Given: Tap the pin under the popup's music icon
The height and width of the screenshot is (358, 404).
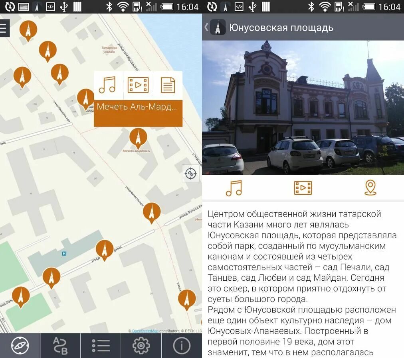Looking at the screenshot, I should click(86, 99).
